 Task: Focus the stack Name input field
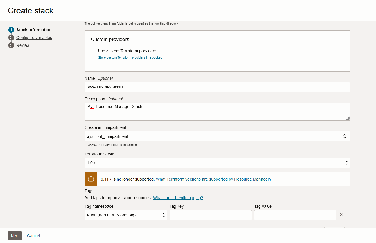(217, 87)
